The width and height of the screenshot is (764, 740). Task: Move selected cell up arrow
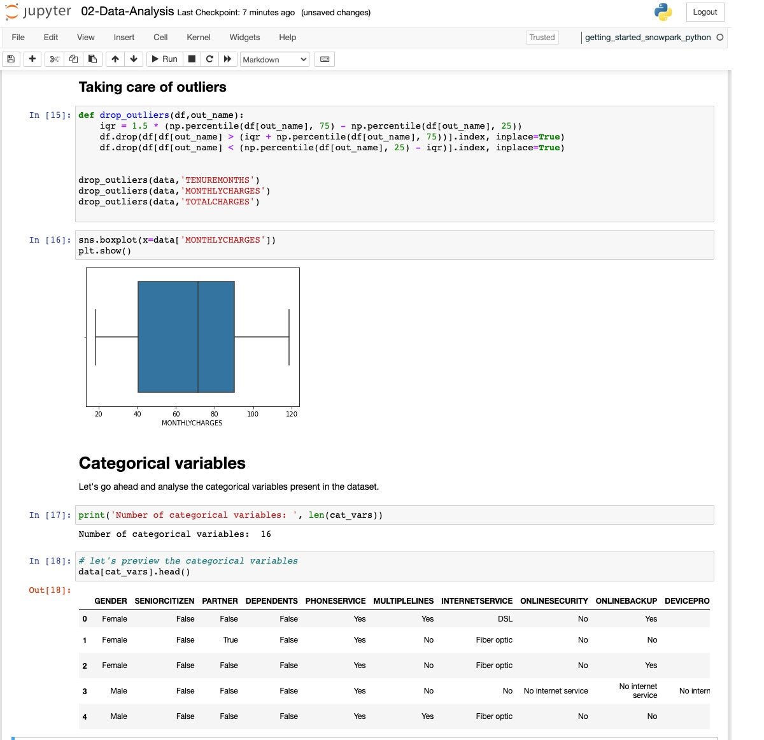click(115, 59)
